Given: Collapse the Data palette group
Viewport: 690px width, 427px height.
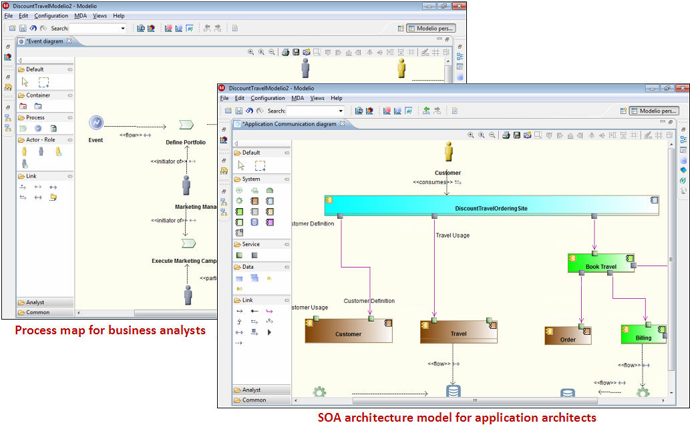Looking at the screenshot, I should pos(287,267).
